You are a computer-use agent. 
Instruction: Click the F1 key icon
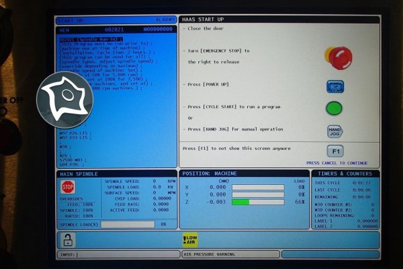click(x=335, y=151)
